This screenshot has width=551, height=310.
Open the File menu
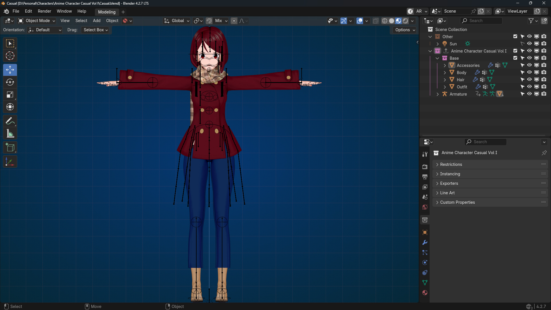point(16,11)
